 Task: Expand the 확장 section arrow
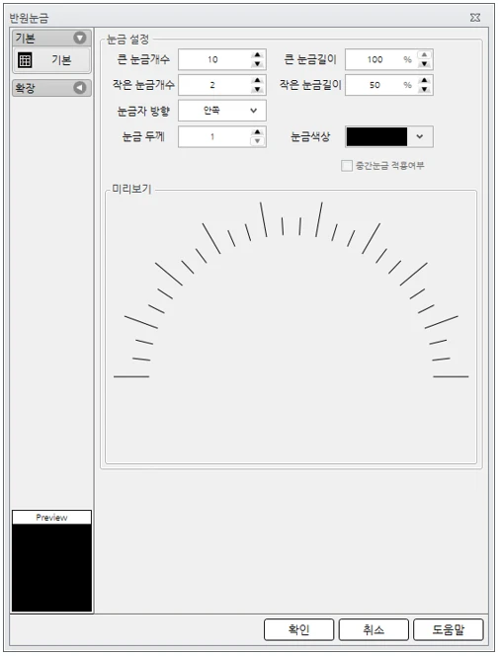tap(80, 88)
